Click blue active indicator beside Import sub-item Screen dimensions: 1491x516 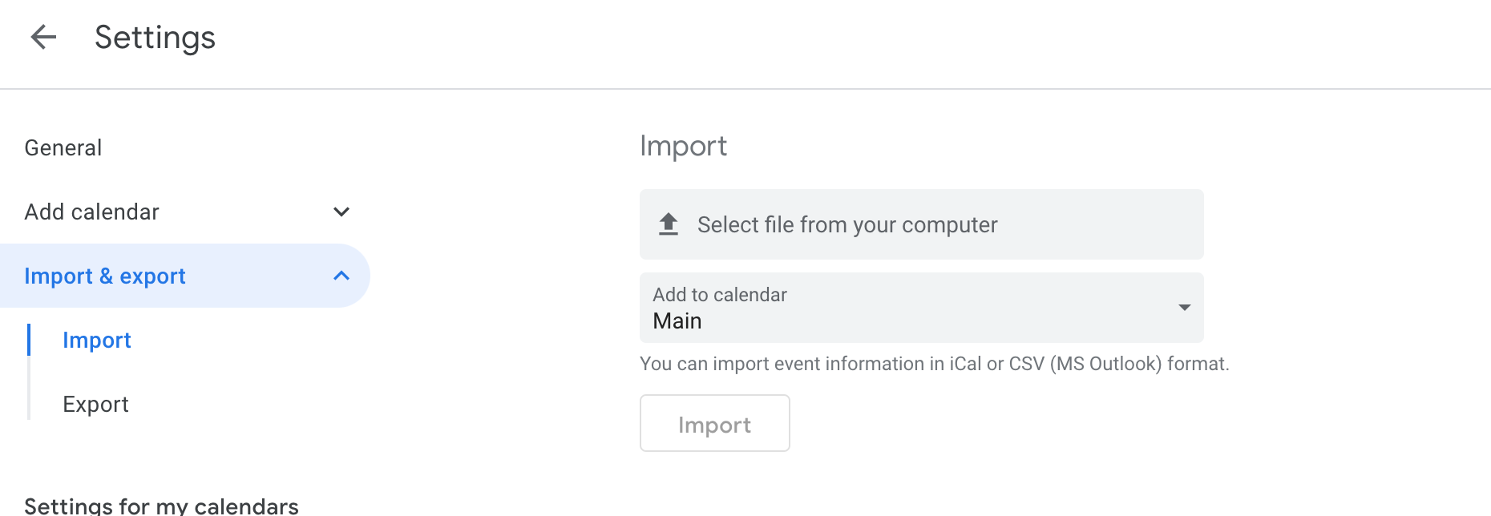point(29,340)
